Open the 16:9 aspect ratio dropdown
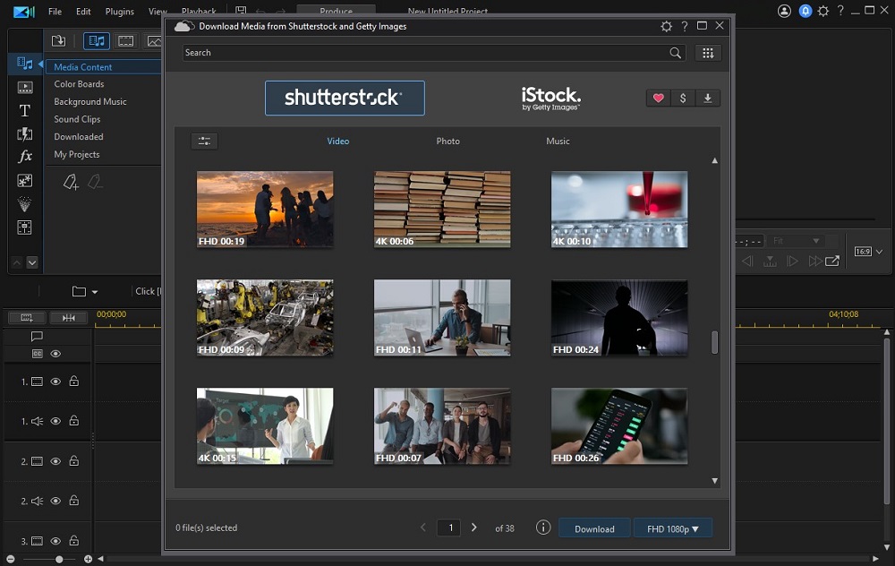The width and height of the screenshot is (895, 566). 867,252
